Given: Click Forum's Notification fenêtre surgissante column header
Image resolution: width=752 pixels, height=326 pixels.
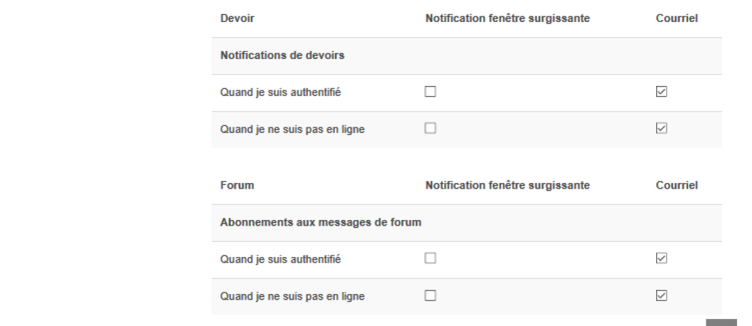Looking at the screenshot, I should [507, 186].
